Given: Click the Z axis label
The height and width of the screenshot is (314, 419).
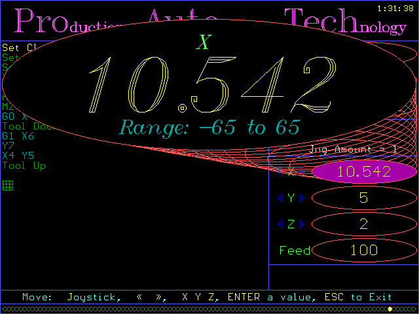Looking at the screenshot, I should tap(291, 224).
